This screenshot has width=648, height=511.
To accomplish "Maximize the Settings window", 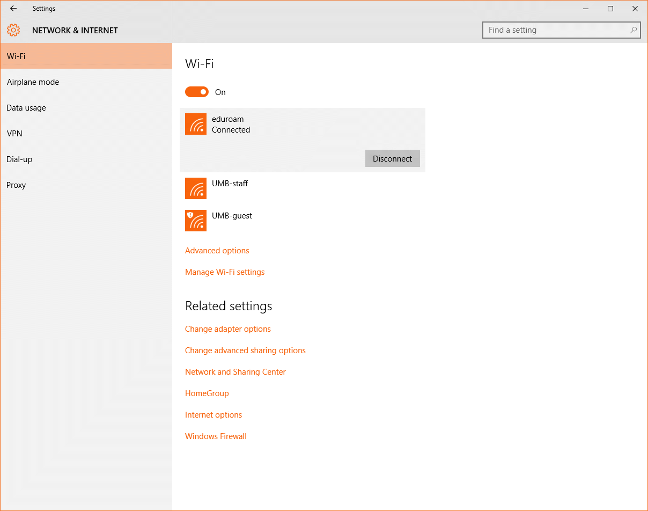I will (610, 9).
